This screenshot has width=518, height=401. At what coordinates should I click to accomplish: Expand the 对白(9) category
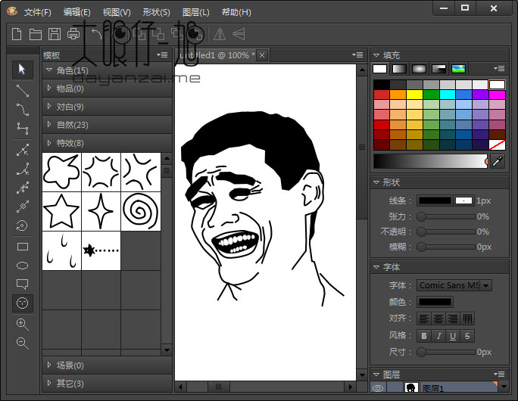107,107
